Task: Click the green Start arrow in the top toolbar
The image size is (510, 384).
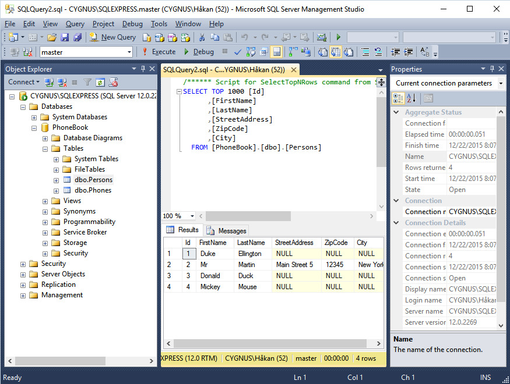Action: point(338,37)
